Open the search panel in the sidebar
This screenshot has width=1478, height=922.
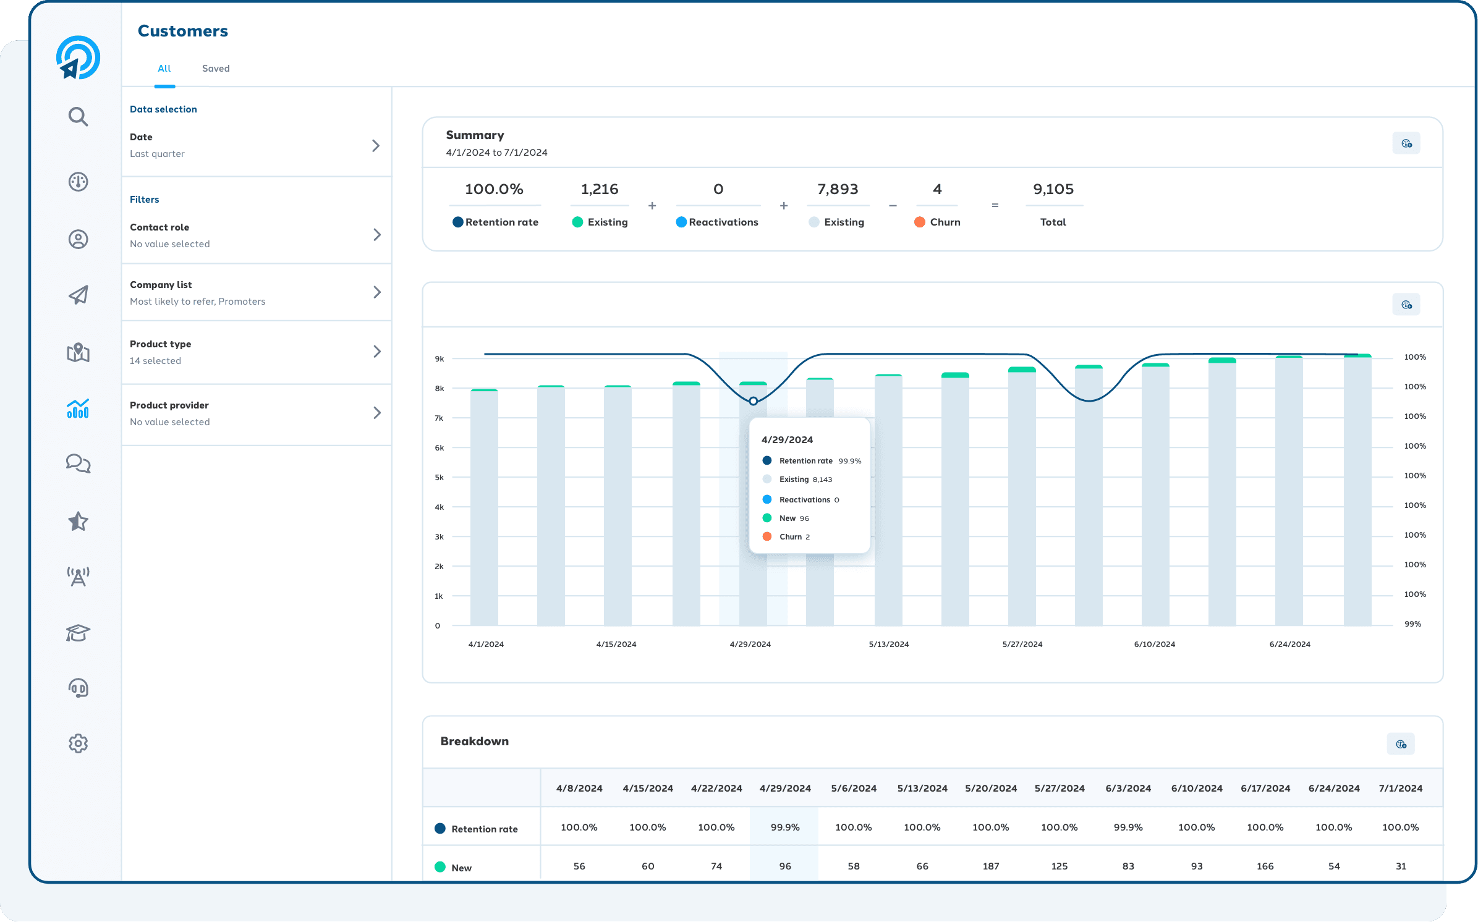click(78, 116)
